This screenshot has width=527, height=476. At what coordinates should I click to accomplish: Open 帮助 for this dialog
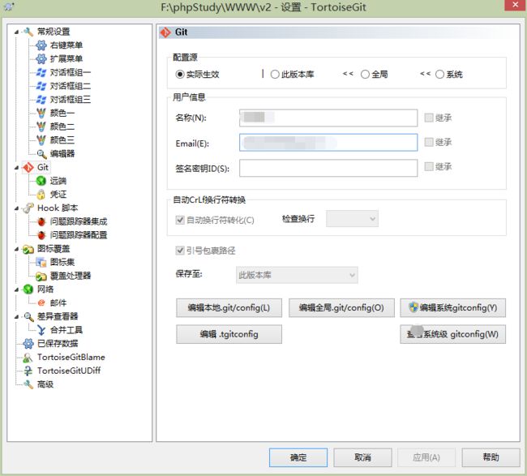(491, 457)
